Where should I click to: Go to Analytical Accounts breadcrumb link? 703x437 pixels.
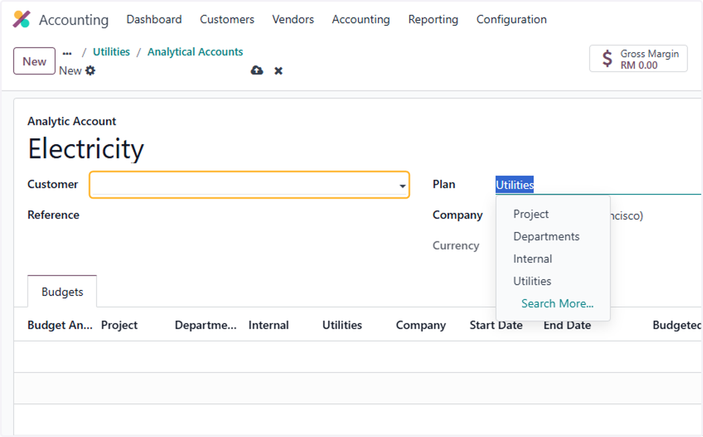195,52
